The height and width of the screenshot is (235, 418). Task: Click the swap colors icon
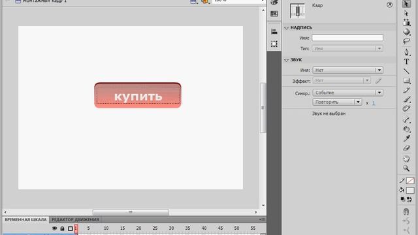click(x=410, y=199)
